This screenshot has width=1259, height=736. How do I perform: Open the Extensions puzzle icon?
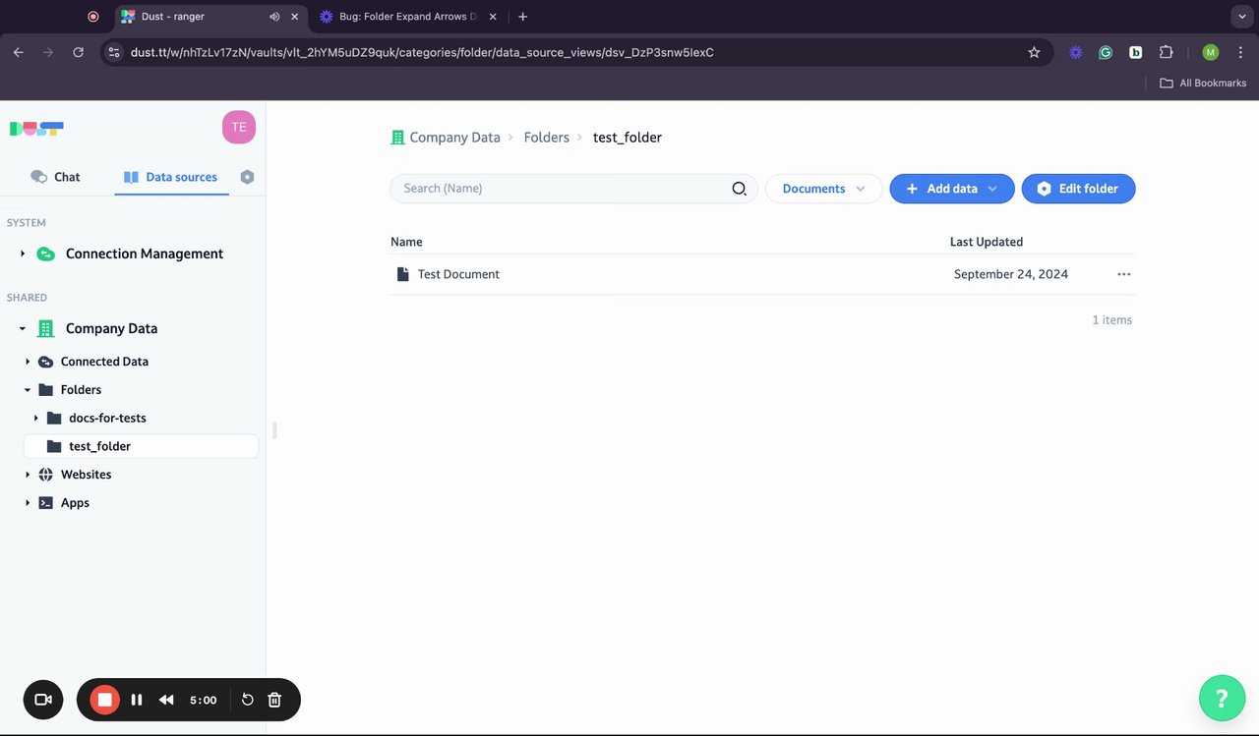(1167, 52)
